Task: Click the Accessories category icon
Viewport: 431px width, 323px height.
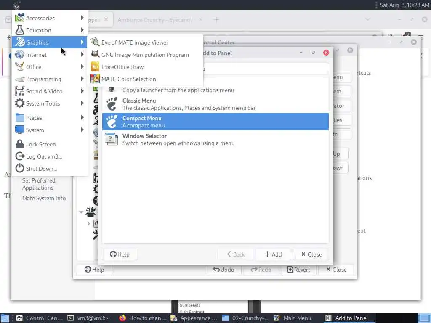Action: click(x=19, y=18)
